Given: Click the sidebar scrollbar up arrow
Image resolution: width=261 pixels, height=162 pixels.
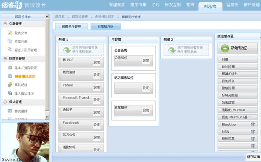Looking at the screenshot, I should (x=47, y=16).
